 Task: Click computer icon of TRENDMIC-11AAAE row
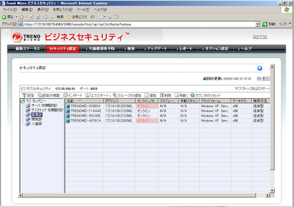pos(68,111)
